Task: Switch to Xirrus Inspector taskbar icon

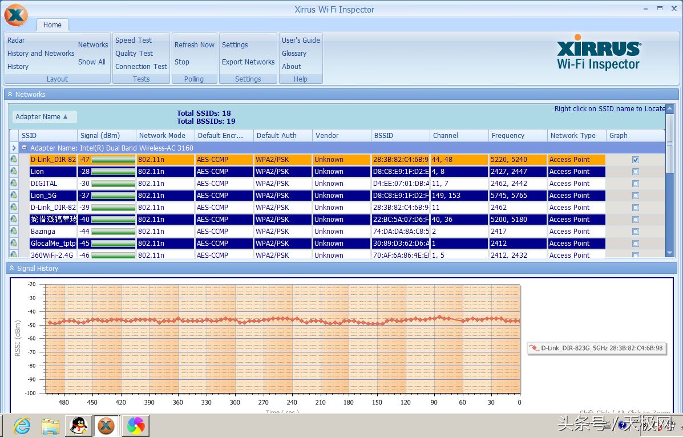Action: pos(106,426)
